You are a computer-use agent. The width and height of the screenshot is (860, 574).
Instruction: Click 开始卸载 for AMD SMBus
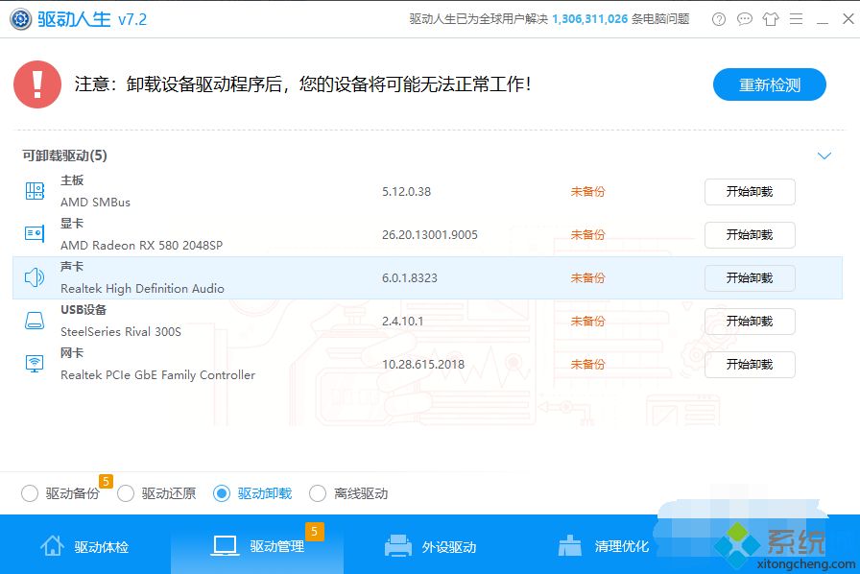(750, 192)
